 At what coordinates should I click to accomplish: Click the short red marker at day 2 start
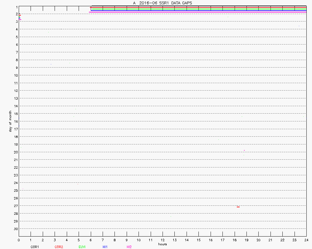click(x=20, y=15)
